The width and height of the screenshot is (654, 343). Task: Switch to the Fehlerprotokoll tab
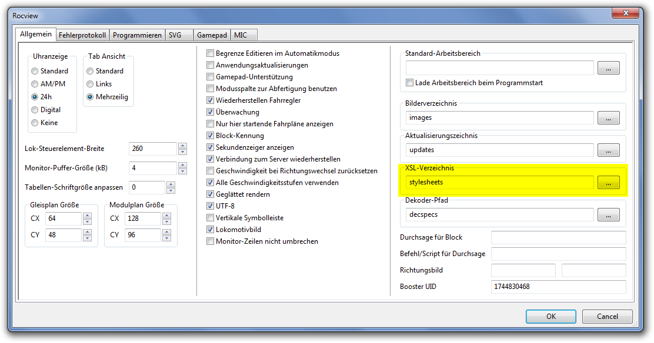(82, 35)
